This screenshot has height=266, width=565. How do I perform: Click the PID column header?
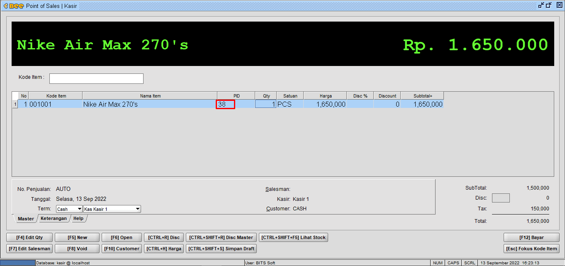click(x=236, y=96)
